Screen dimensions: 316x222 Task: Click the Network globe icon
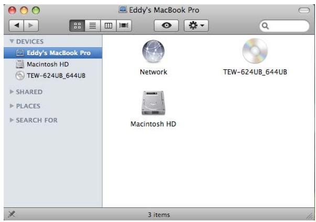pyautogui.click(x=153, y=51)
